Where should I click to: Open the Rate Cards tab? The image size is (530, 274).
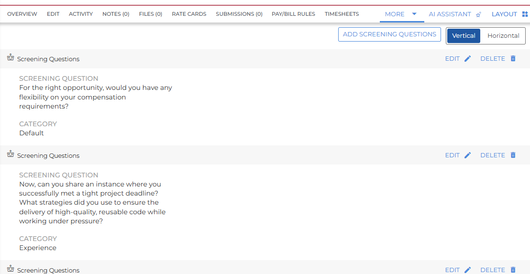[x=189, y=14]
